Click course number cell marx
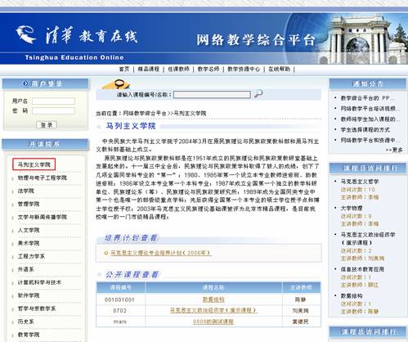The image size is (408, 342). [119, 322]
